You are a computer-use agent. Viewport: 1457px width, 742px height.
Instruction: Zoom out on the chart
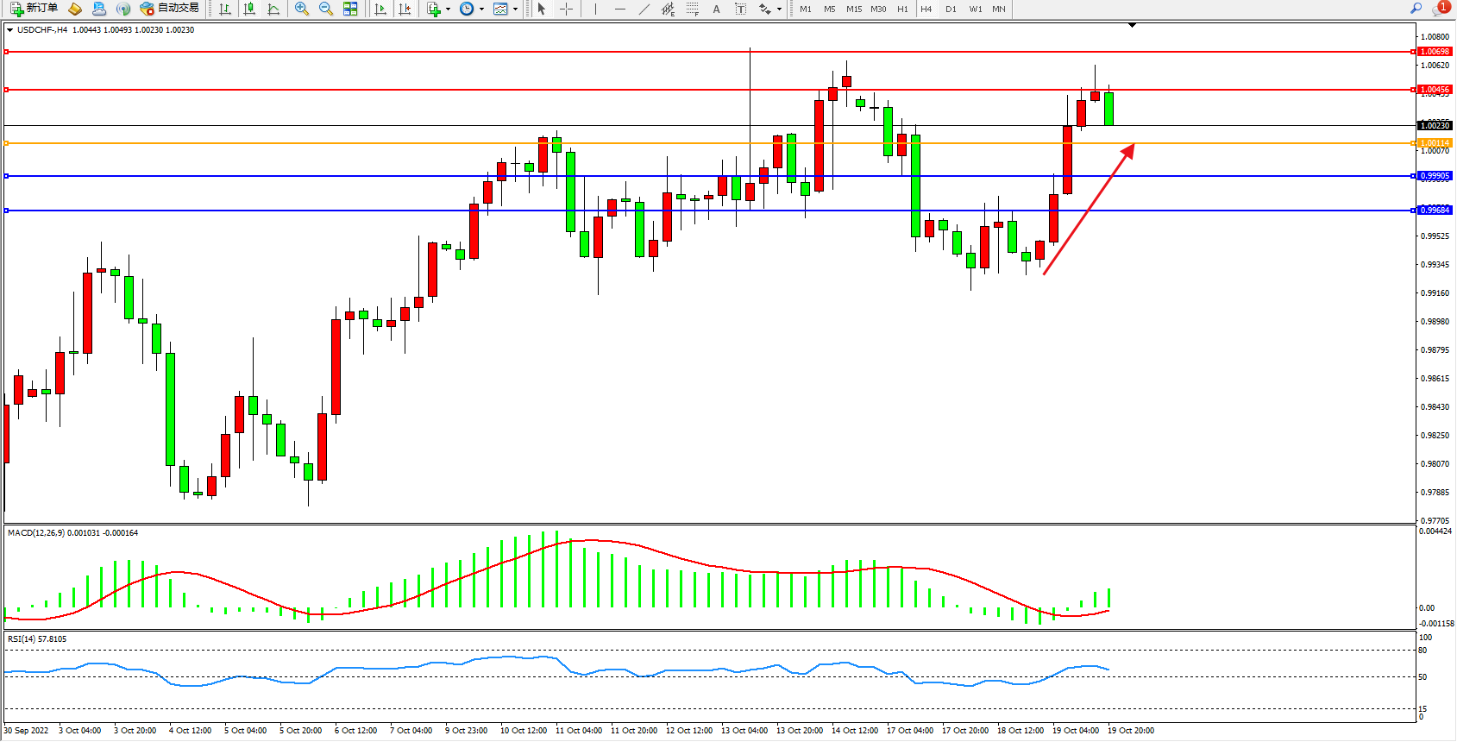click(x=325, y=9)
